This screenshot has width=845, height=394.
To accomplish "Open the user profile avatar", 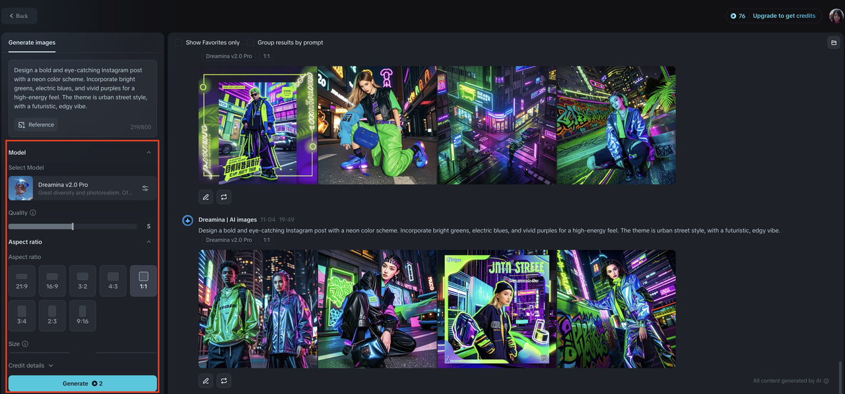I will click(836, 16).
